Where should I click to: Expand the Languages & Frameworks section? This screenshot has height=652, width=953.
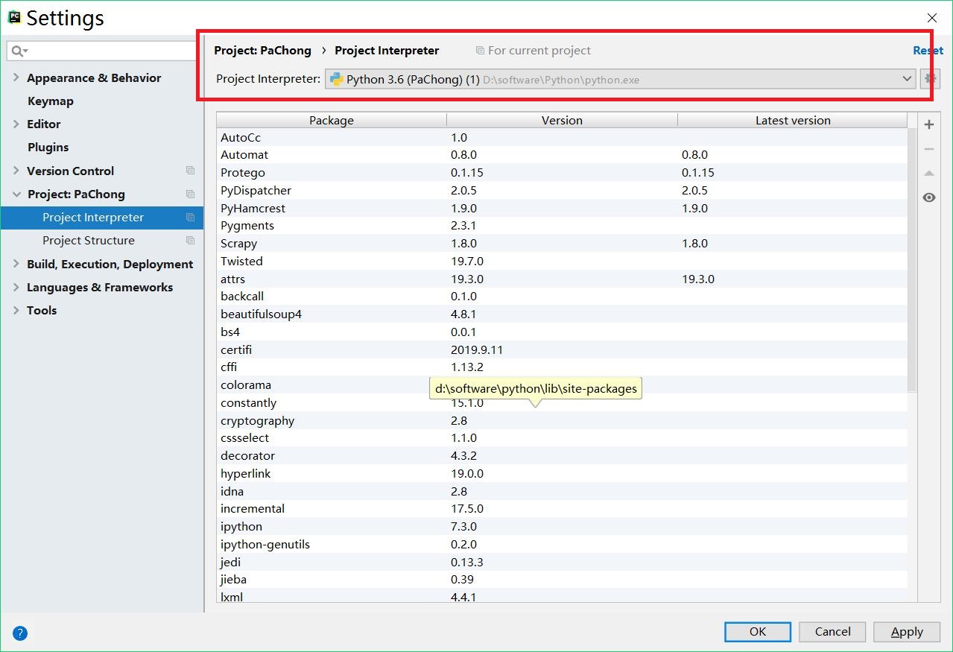[x=16, y=287]
